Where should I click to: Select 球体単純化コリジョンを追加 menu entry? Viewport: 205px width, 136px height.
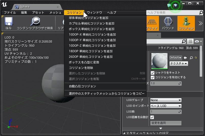point(89,18)
